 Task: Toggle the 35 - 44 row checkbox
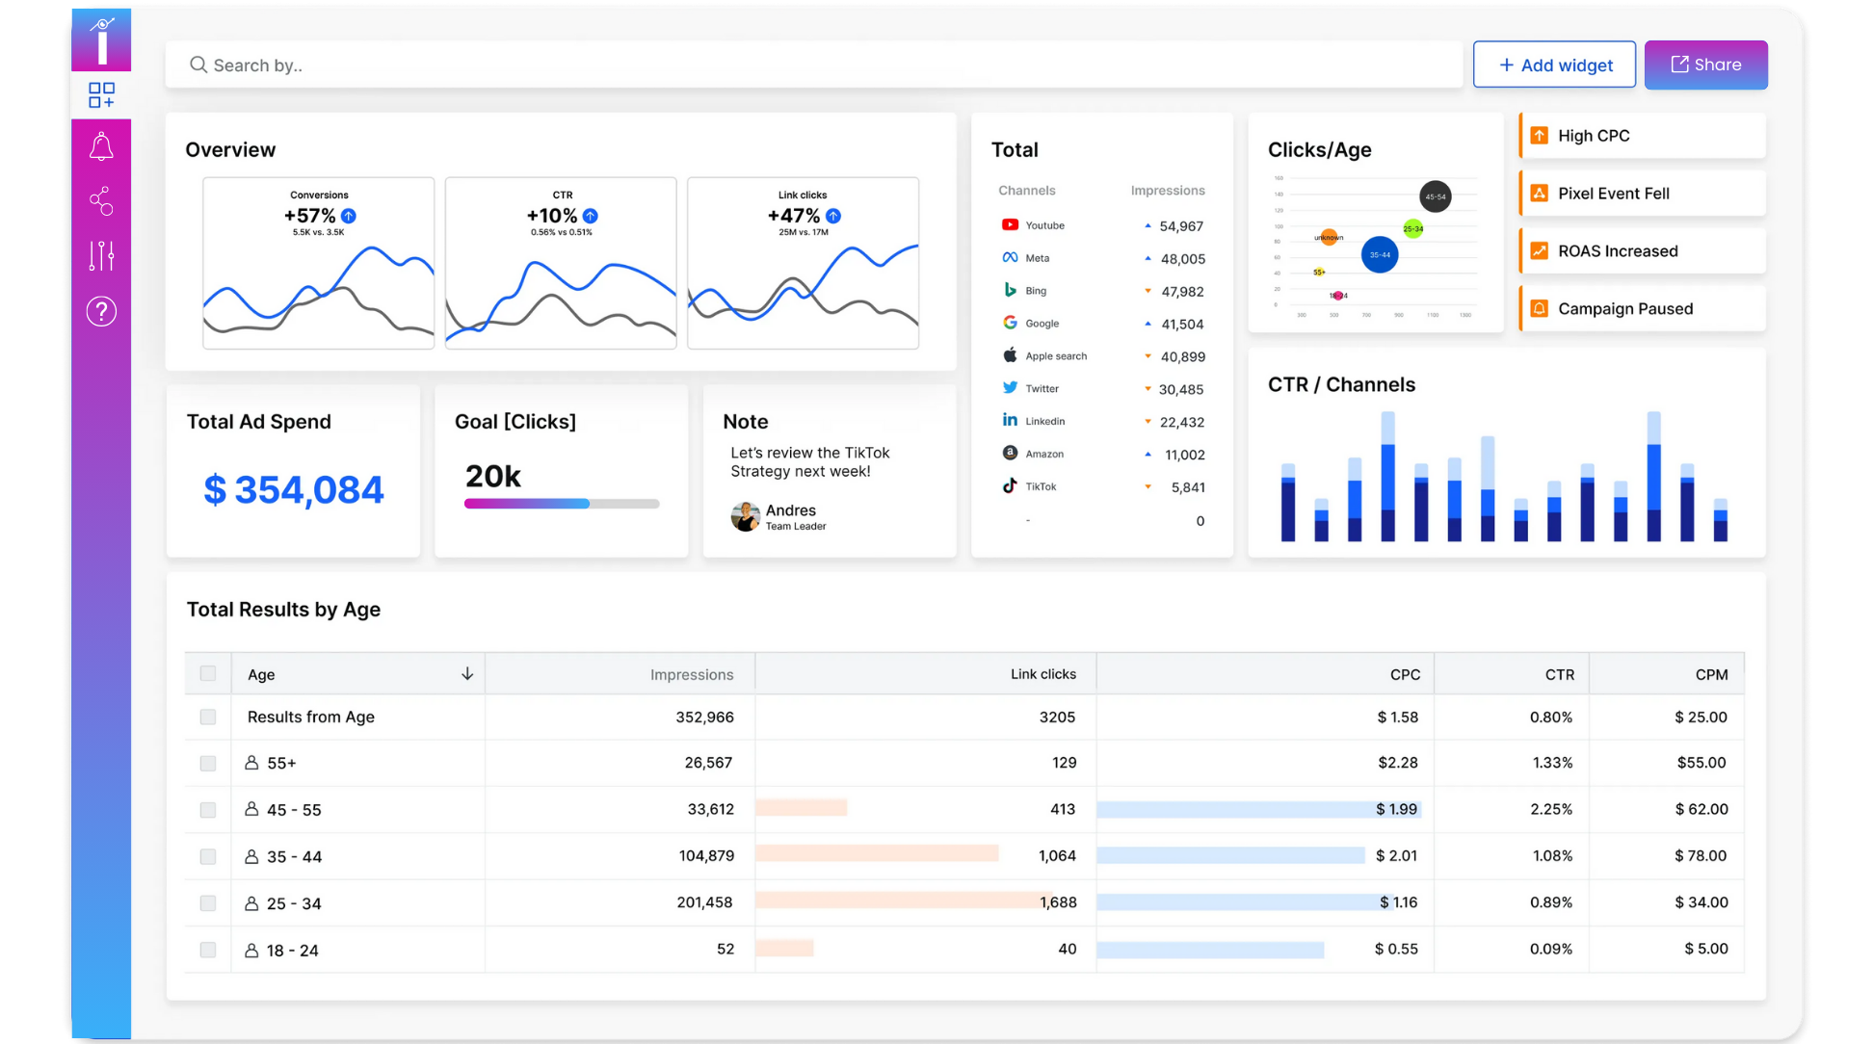(x=208, y=857)
